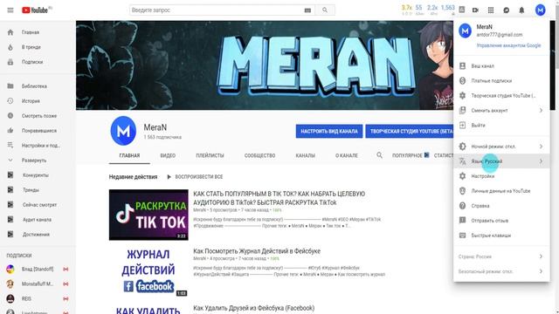
Task: Open Справка in the account menu
Action: pyautogui.click(x=501, y=206)
